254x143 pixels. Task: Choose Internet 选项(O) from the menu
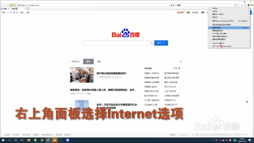(x=229, y=43)
